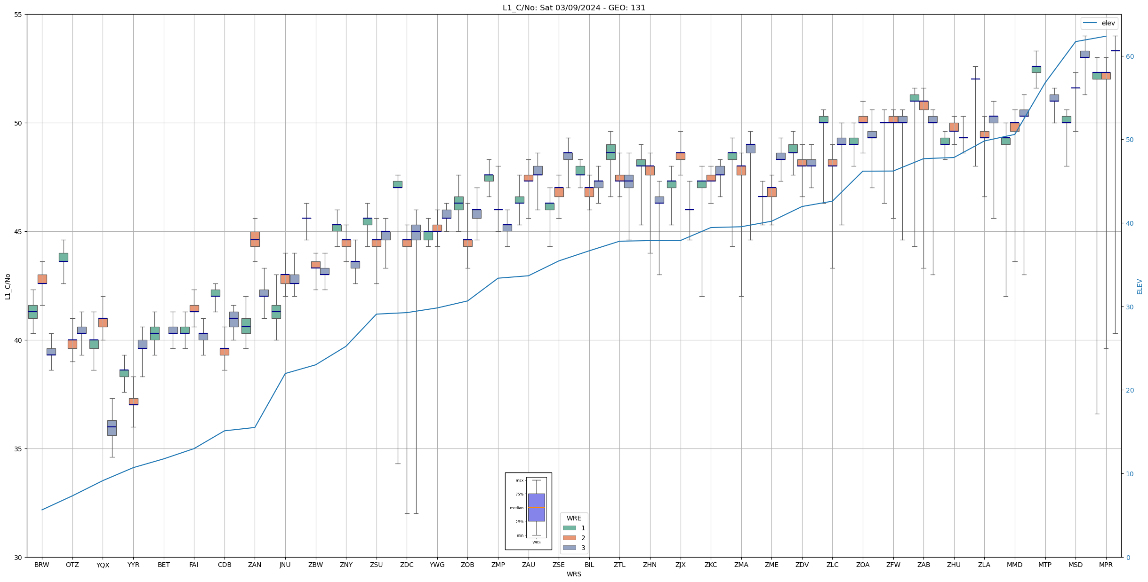Click the ZSU x-axis label
1148x582 pixels.
(377, 565)
